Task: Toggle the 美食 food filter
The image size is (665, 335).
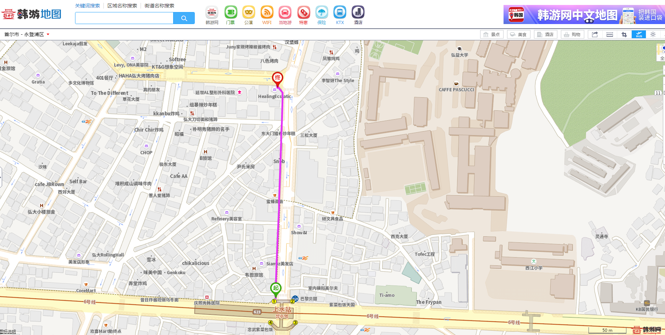Action: [518, 34]
